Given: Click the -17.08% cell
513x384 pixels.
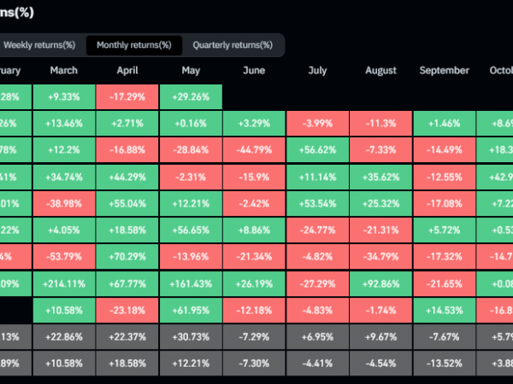Looking at the screenshot, I should click(445, 204).
